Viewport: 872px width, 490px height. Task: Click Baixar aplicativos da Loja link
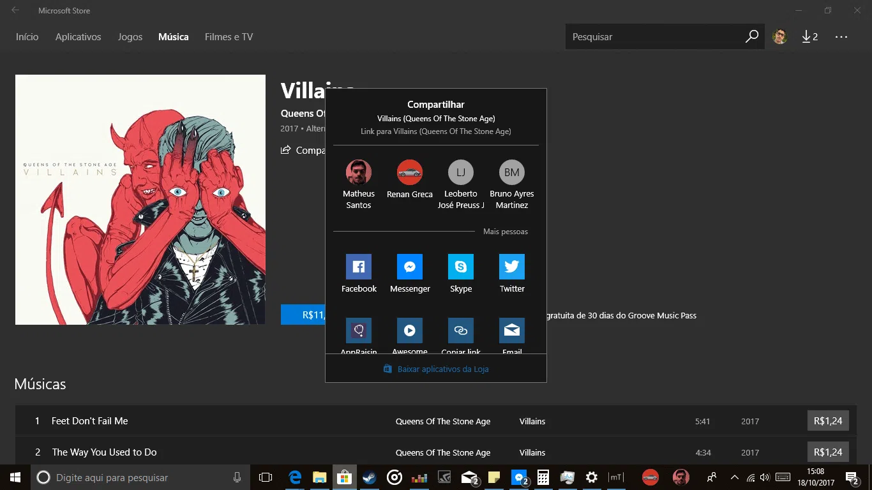tap(436, 369)
